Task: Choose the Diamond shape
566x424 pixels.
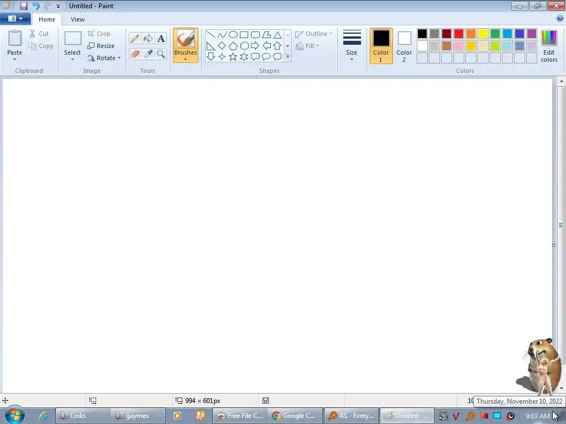Action: (x=222, y=46)
